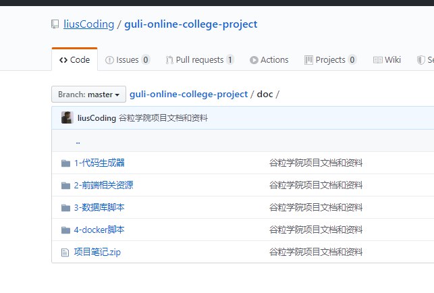This screenshot has width=434, height=293.
Task: Open commit message in 4-docker脚本 row
Action: 316,230
